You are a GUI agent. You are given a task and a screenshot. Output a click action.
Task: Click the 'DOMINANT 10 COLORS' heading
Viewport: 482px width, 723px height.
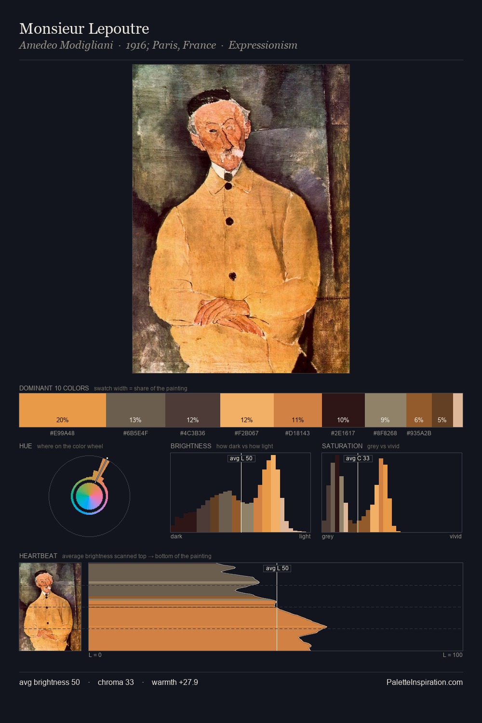(54, 388)
